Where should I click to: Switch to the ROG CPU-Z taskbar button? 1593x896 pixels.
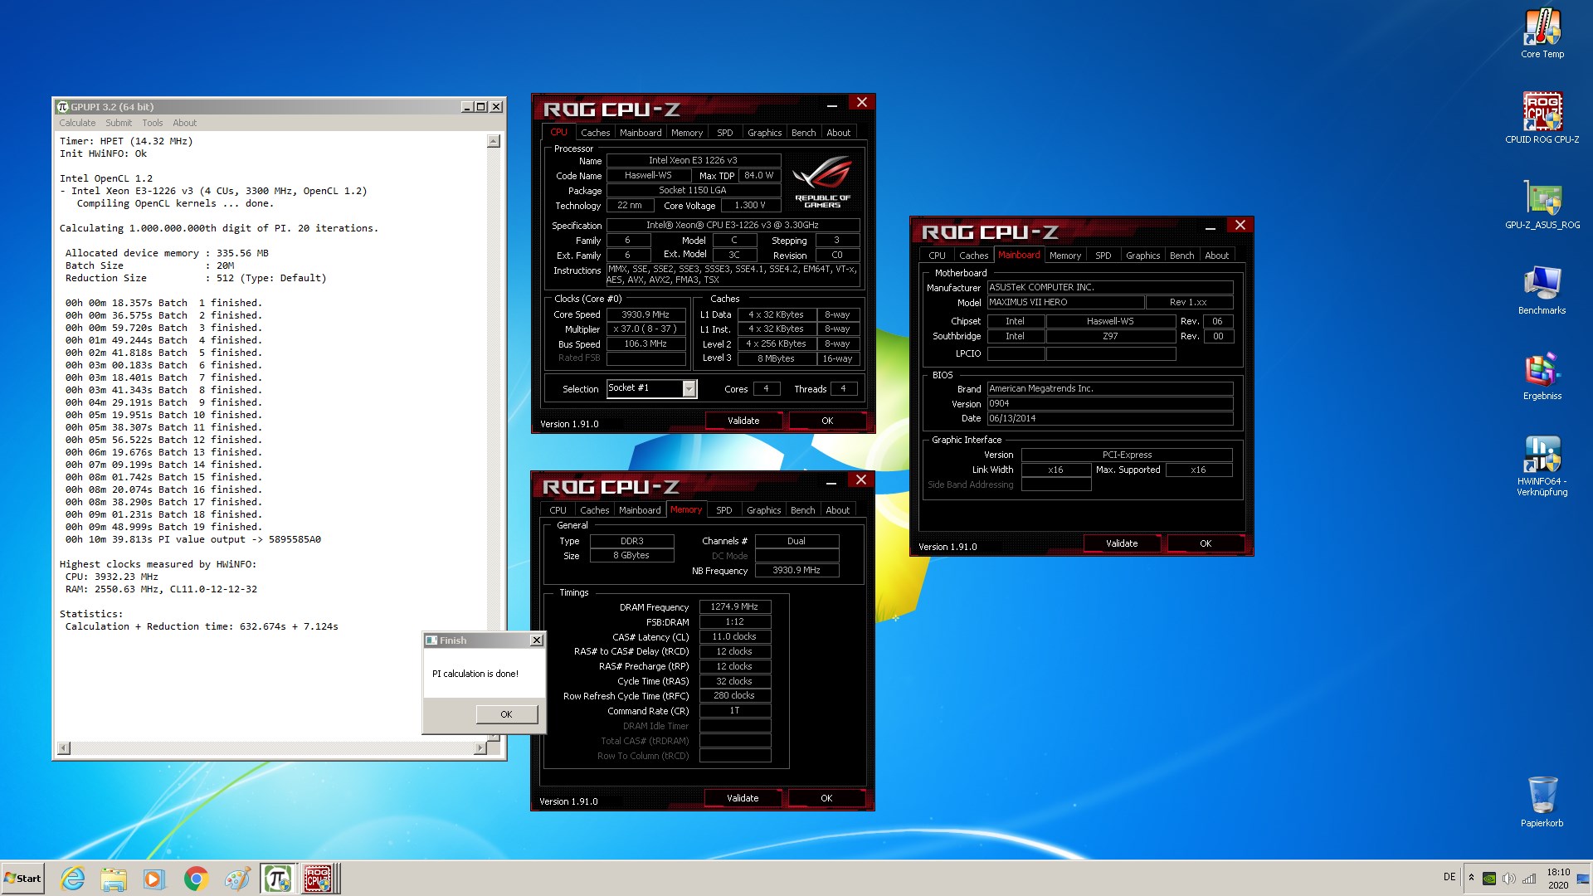[x=319, y=879]
